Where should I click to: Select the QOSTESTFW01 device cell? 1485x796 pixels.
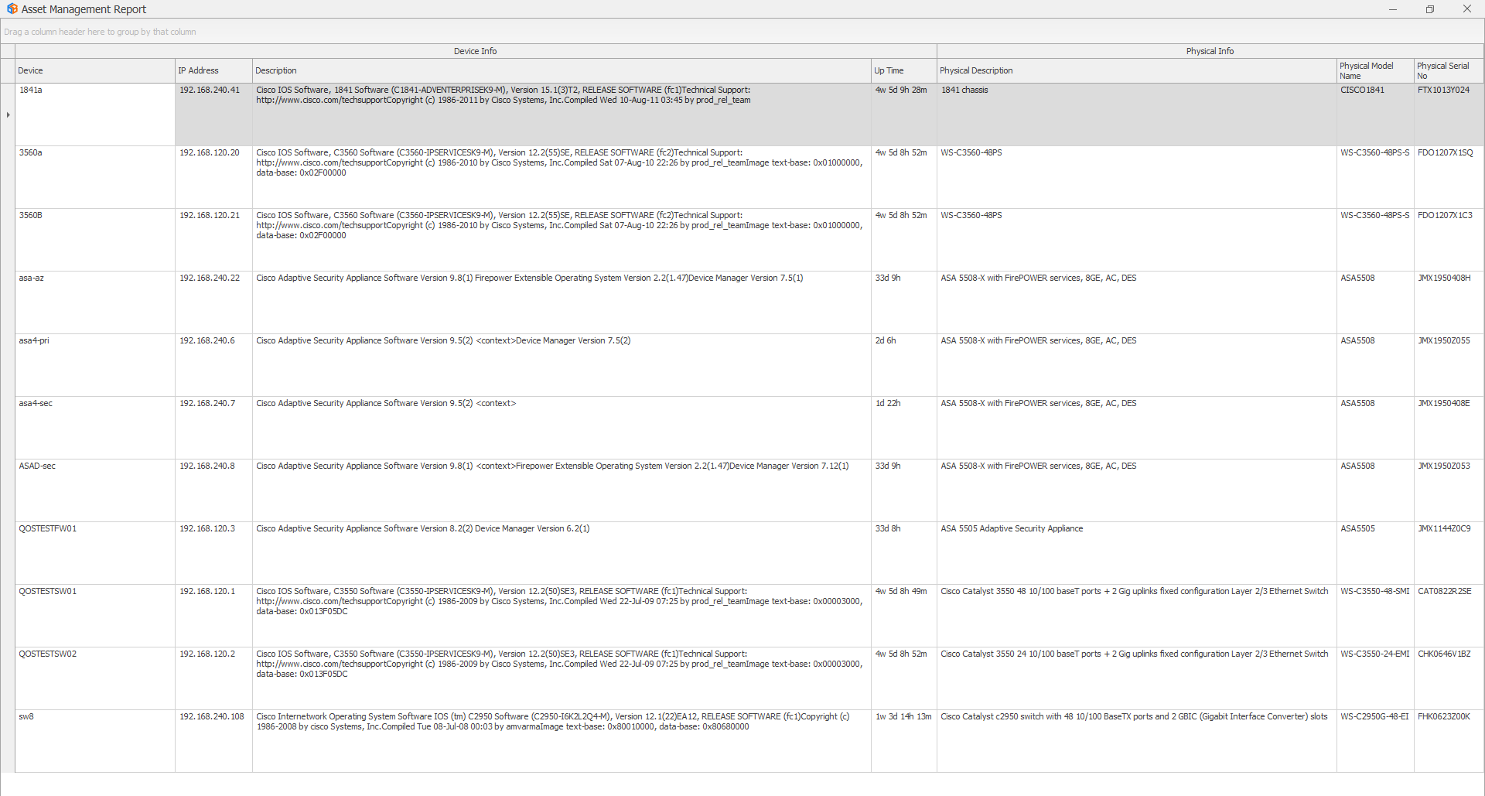(x=95, y=553)
